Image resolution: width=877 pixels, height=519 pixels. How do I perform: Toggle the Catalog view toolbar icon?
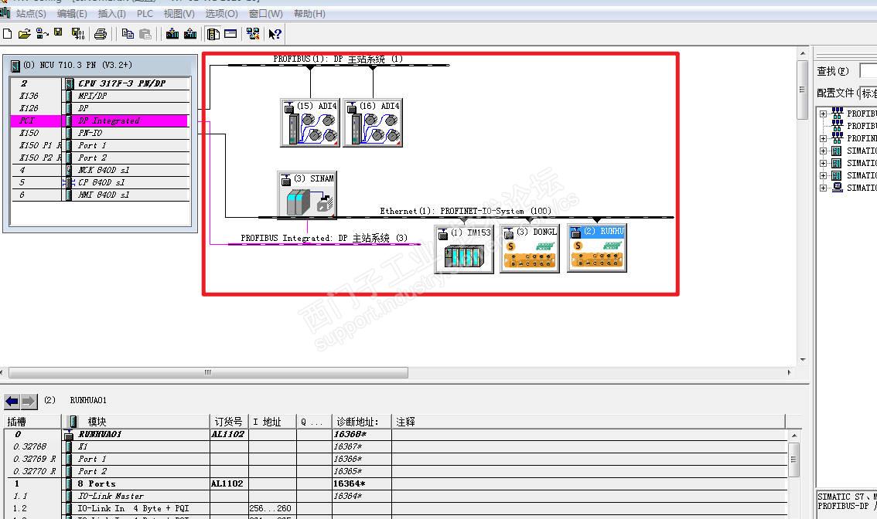pyautogui.click(x=213, y=33)
